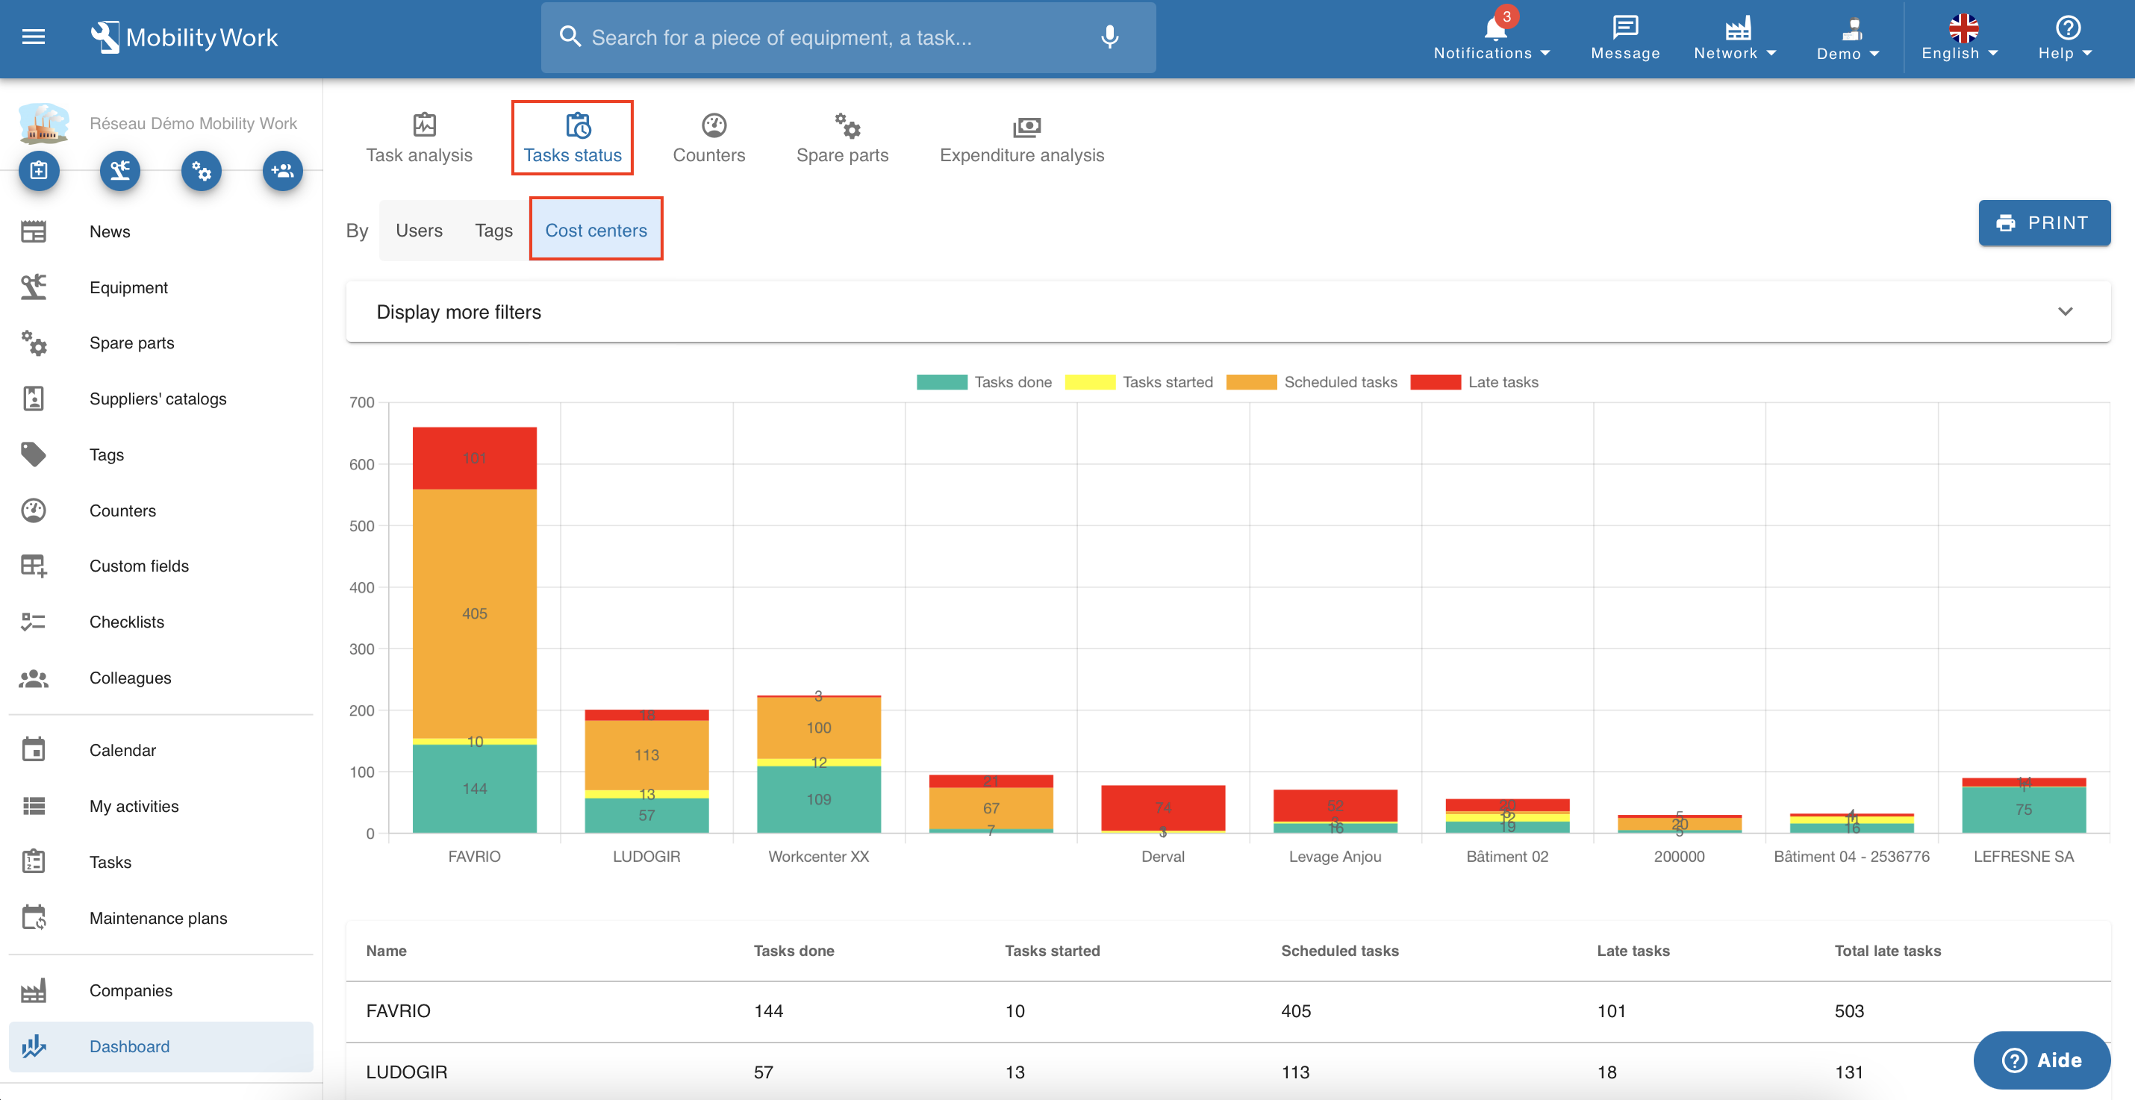Open the Expenditure analysis tab
2135x1100 pixels.
pos(1021,138)
